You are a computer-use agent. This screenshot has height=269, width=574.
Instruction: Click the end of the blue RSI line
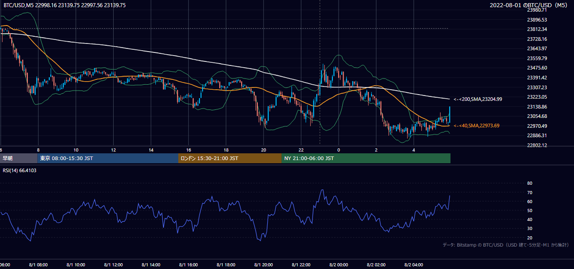tap(450, 195)
